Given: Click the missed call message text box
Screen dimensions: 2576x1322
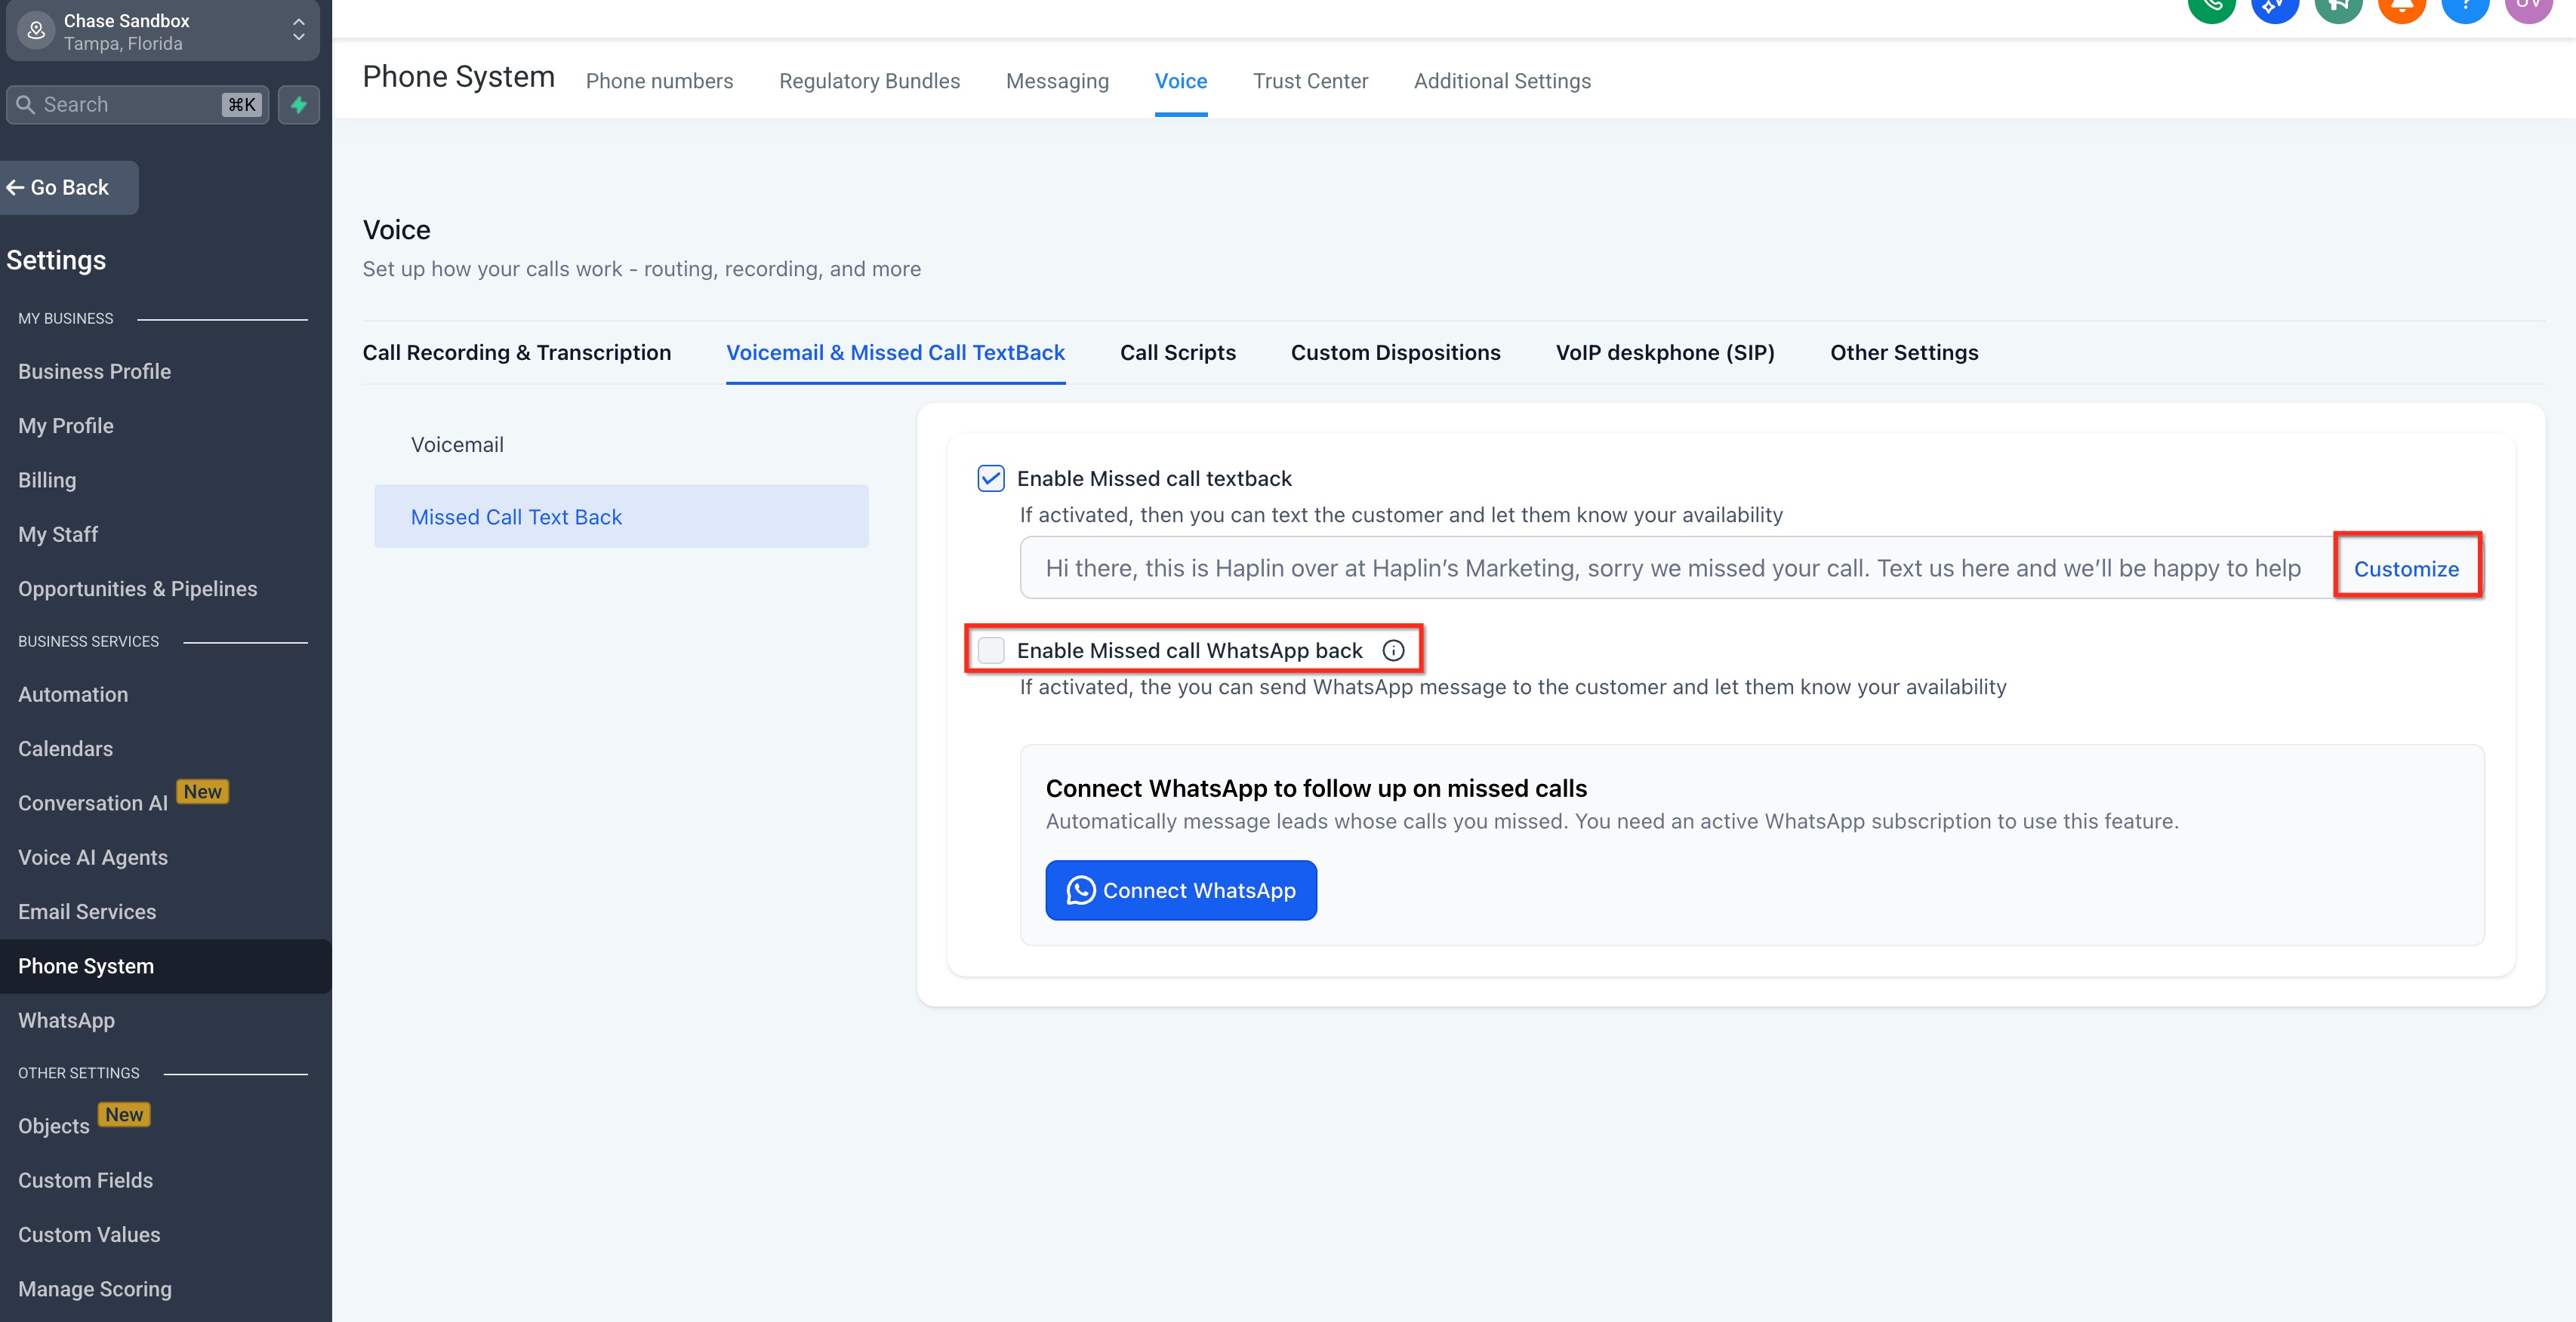Looking at the screenshot, I should coord(1672,569).
